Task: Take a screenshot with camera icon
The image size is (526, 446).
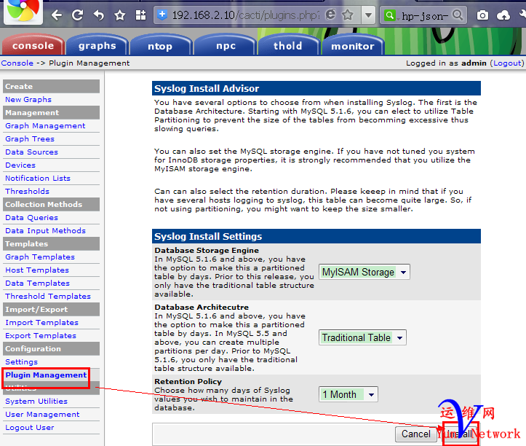Action: click(x=482, y=15)
